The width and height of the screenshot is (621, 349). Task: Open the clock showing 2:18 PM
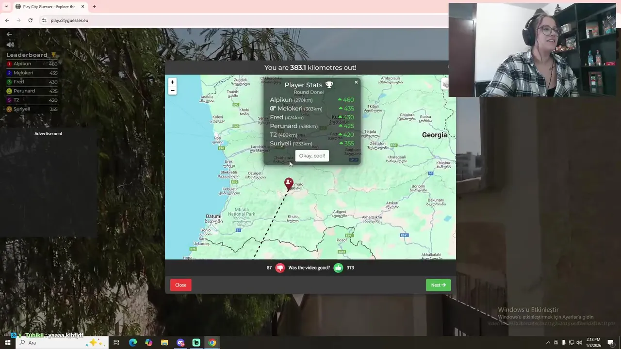[593, 343]
